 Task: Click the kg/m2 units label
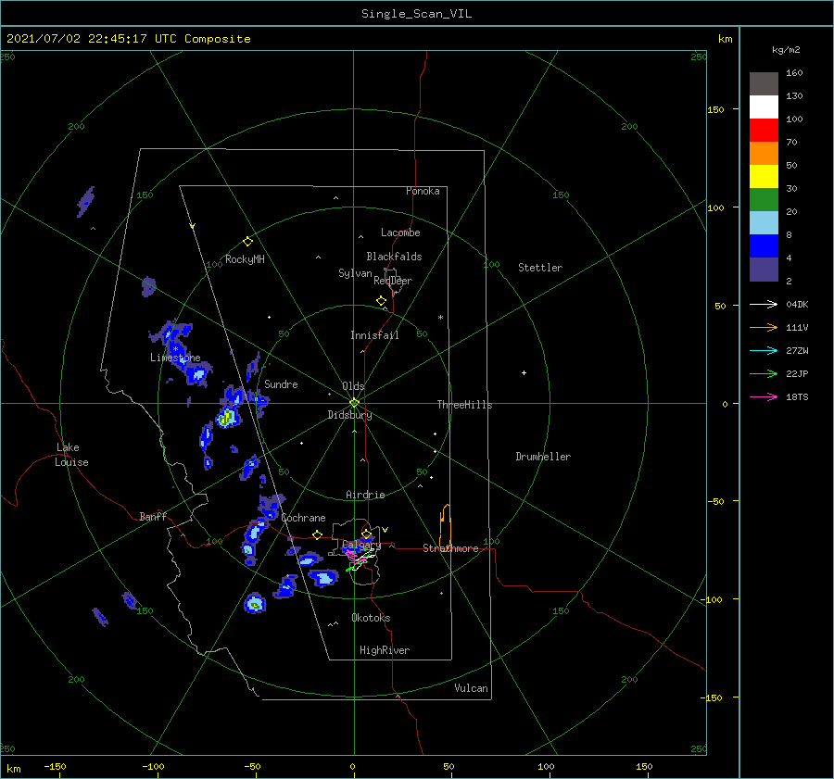pos(786,50)
